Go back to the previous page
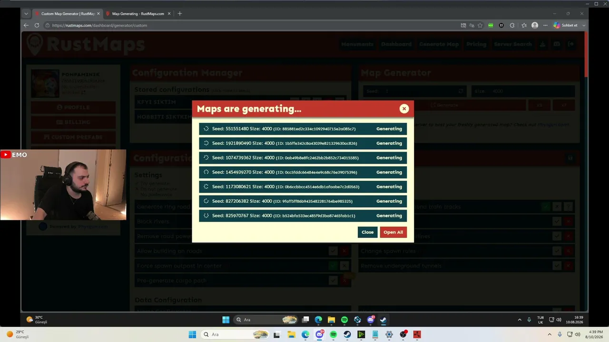 (x=26, y=25)
